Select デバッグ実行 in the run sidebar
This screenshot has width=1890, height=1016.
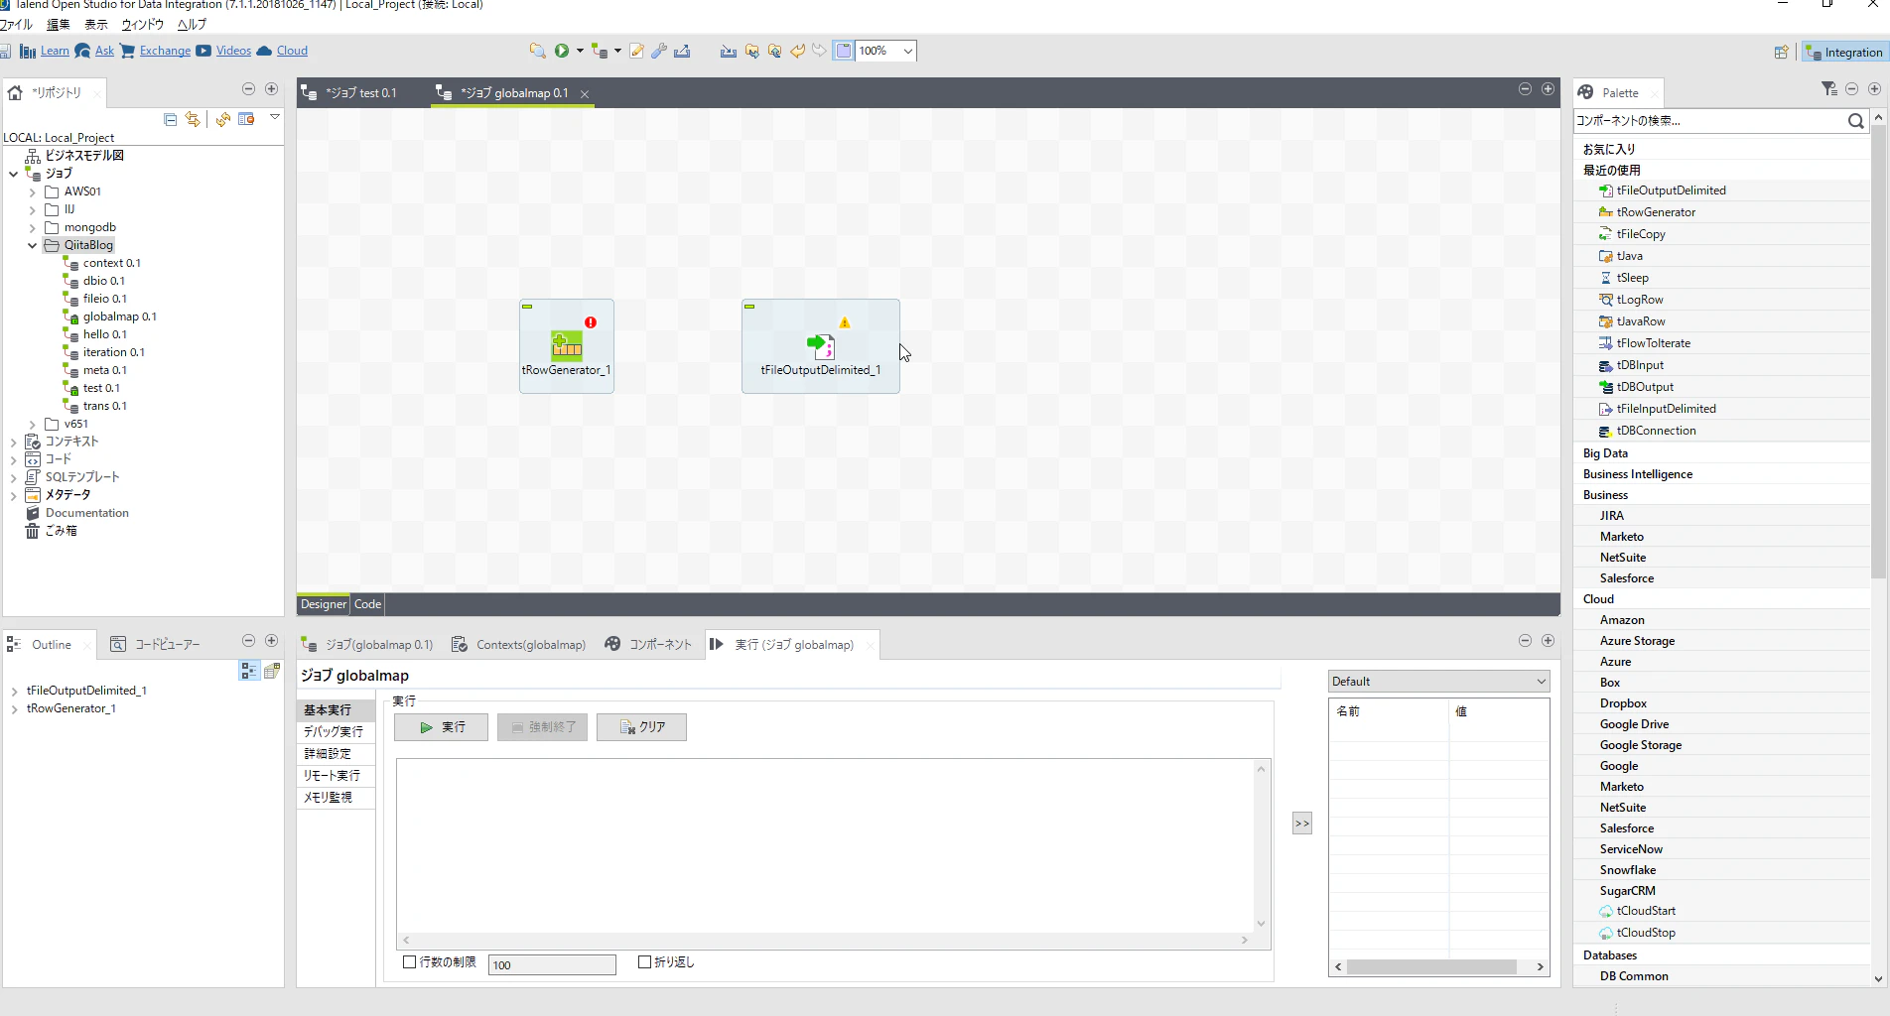pyautogui.click(x=335, y=732)
